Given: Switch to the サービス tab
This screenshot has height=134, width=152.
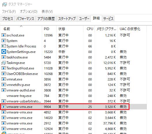Looking at the screenshot, I should tap(108, 19).
